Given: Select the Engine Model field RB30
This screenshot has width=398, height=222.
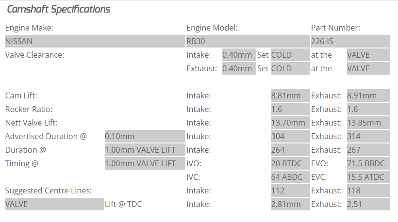Looking at the screenshot, I should 248,41.
